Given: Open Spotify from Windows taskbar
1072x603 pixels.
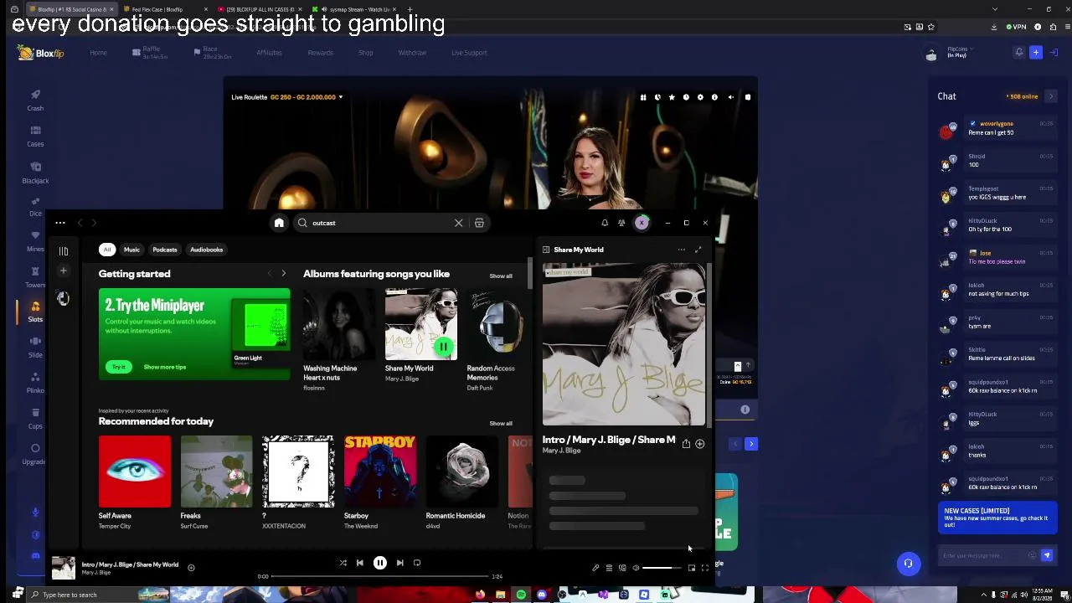Looking at the screenshot, I should coord(521,595).
